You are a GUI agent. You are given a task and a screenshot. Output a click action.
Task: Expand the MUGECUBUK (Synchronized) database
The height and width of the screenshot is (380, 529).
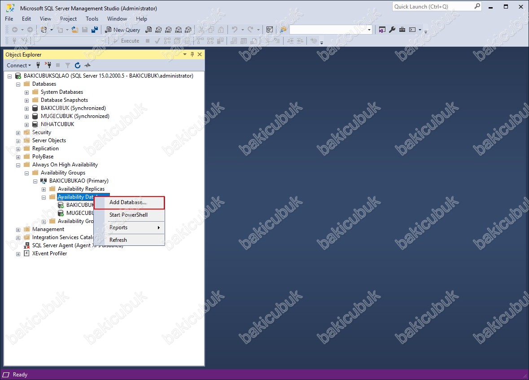pyautogui.click(x=26, y=117)
